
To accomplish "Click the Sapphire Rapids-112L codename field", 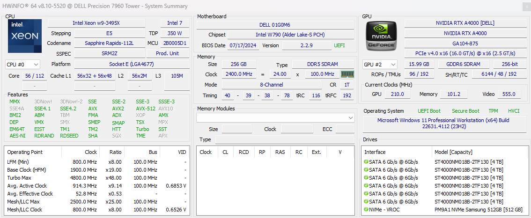I will click(x=110, y=43).
